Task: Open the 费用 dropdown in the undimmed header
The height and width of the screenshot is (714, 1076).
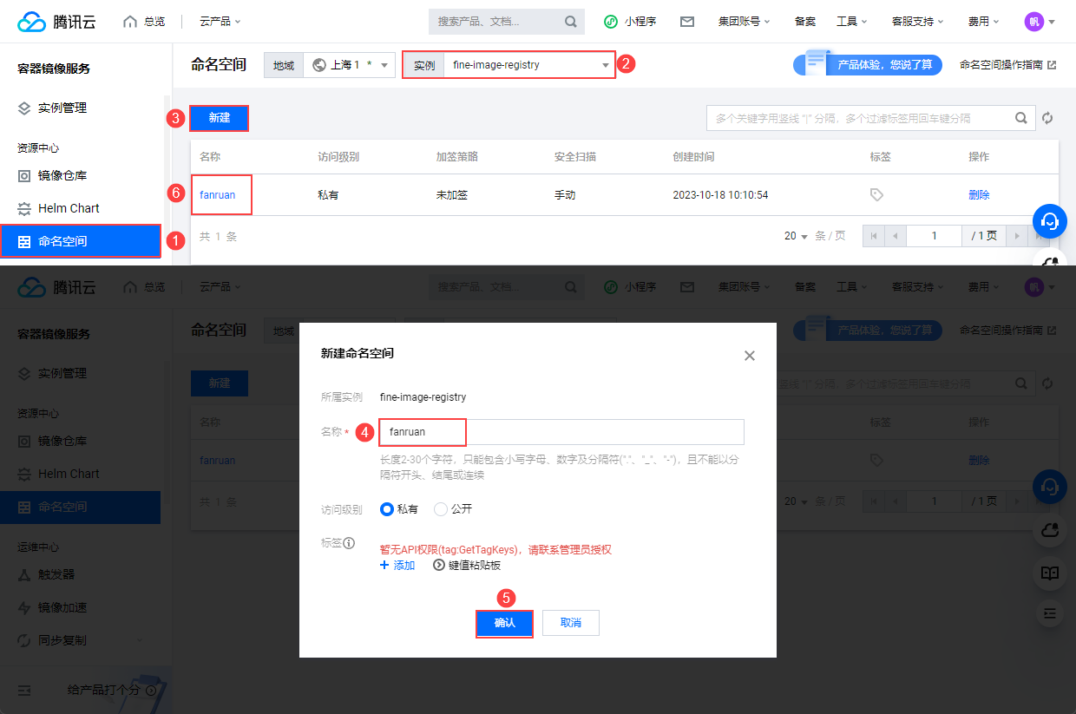Action: point(983,22)
